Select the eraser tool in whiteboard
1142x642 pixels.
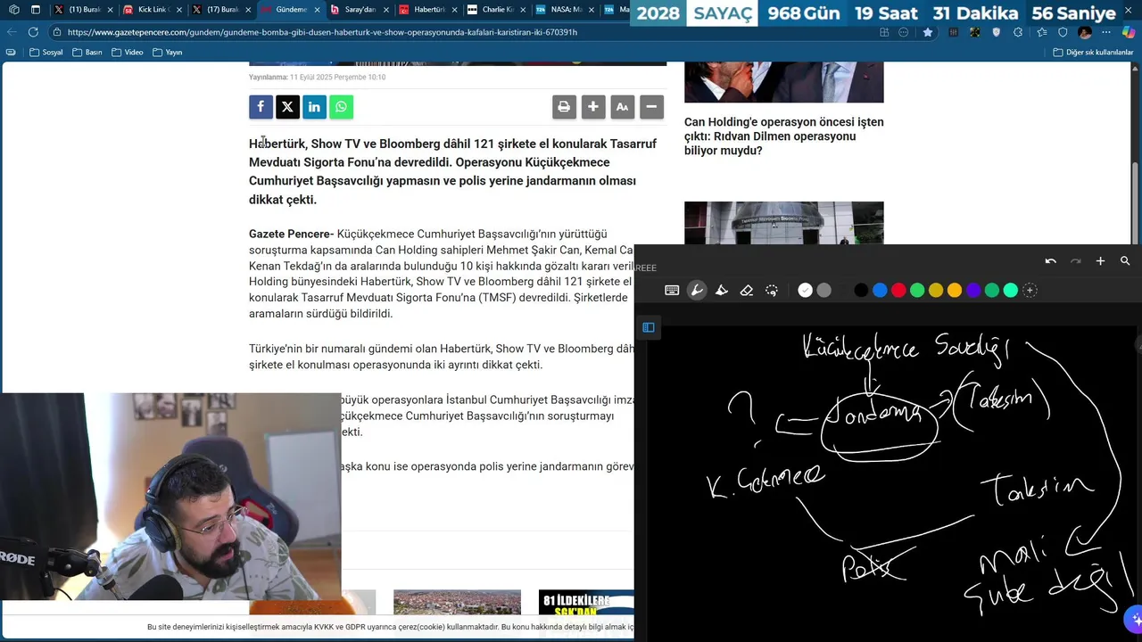[x=747, y=290]
